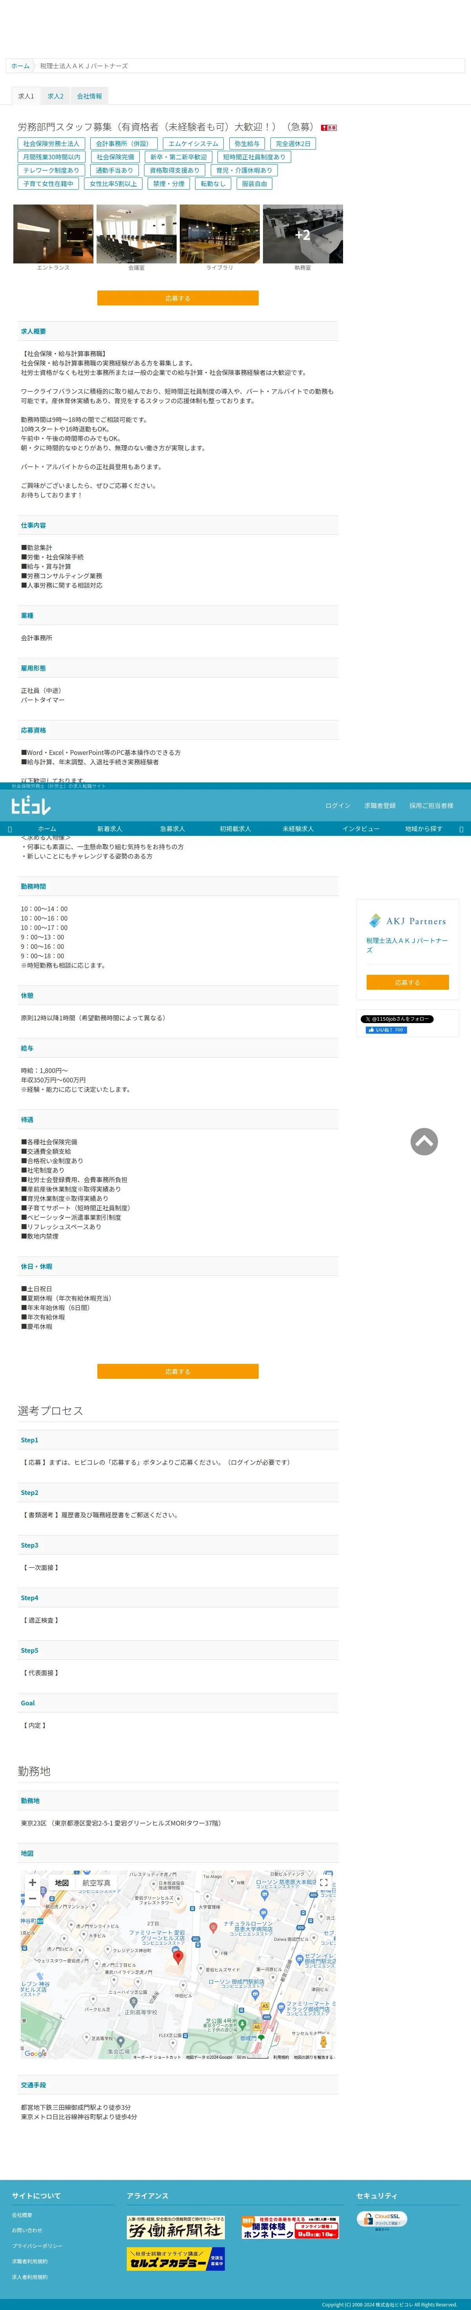Select the 新卒・第二新卒歓迎 tag

179,157
